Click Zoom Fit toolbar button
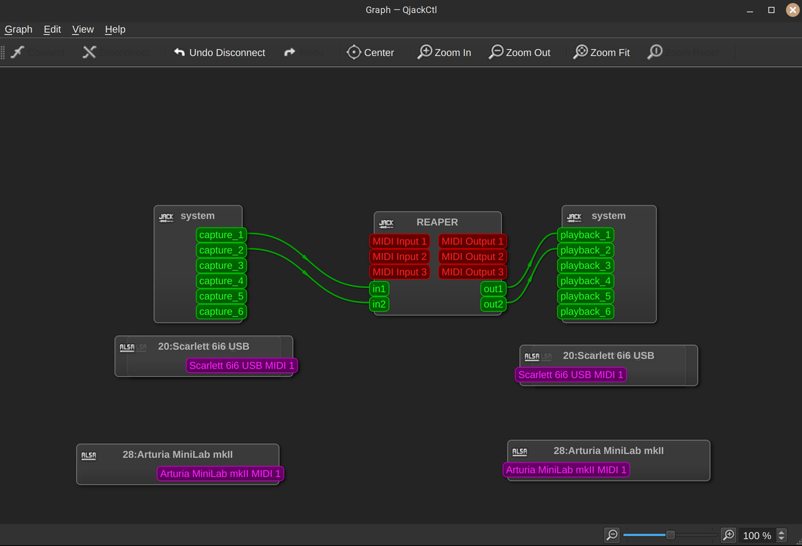 [x=601, y=52]
